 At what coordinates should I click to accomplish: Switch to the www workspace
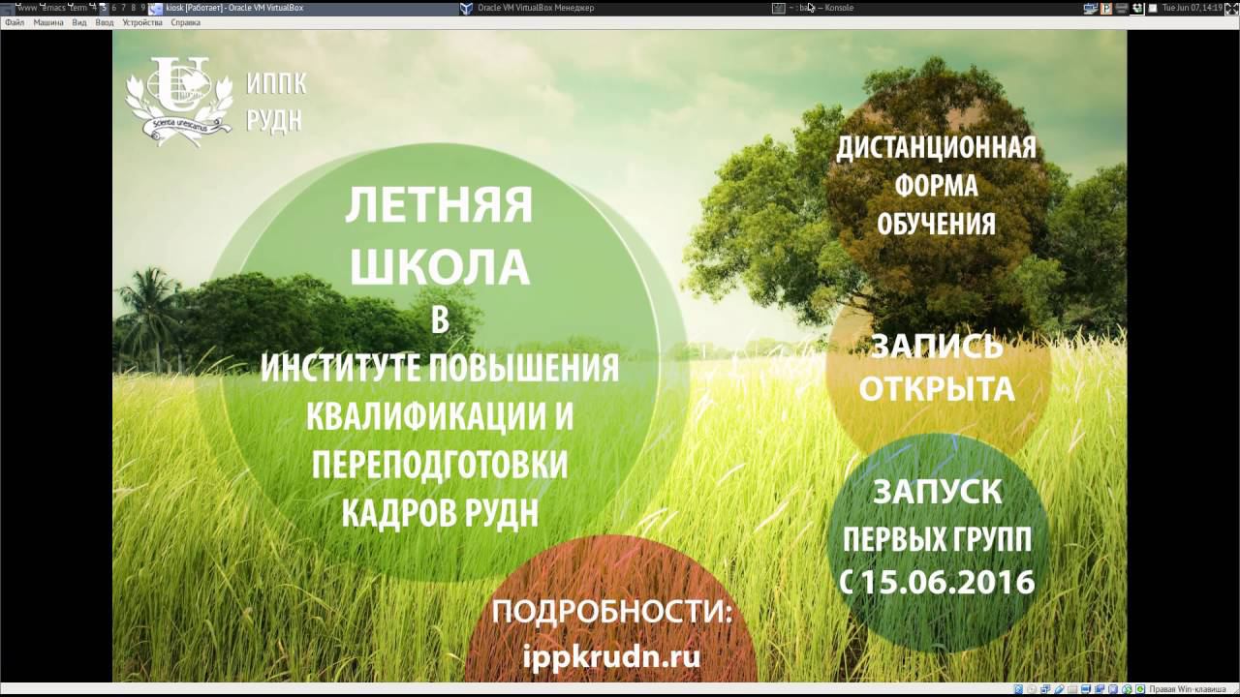[27, 8]
